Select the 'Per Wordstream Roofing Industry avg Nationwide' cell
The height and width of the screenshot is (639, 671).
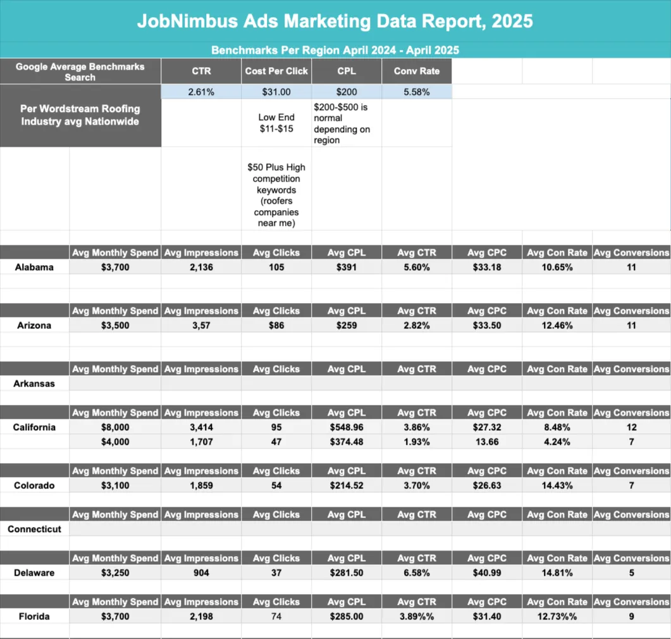pyautogui.click(x=80, y=115)
